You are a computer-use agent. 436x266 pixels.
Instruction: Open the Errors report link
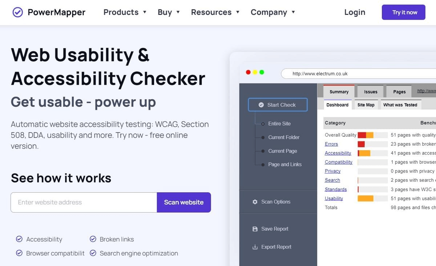tap(331, 144)
